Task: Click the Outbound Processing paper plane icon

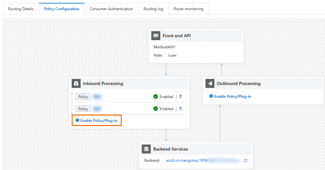Action: tap(210, 83)
